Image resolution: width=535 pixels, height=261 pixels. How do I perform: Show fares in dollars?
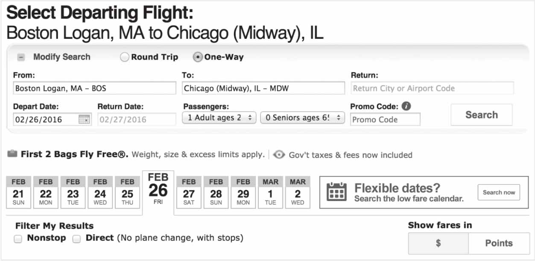pyautogui.click(x=438, y=244)
